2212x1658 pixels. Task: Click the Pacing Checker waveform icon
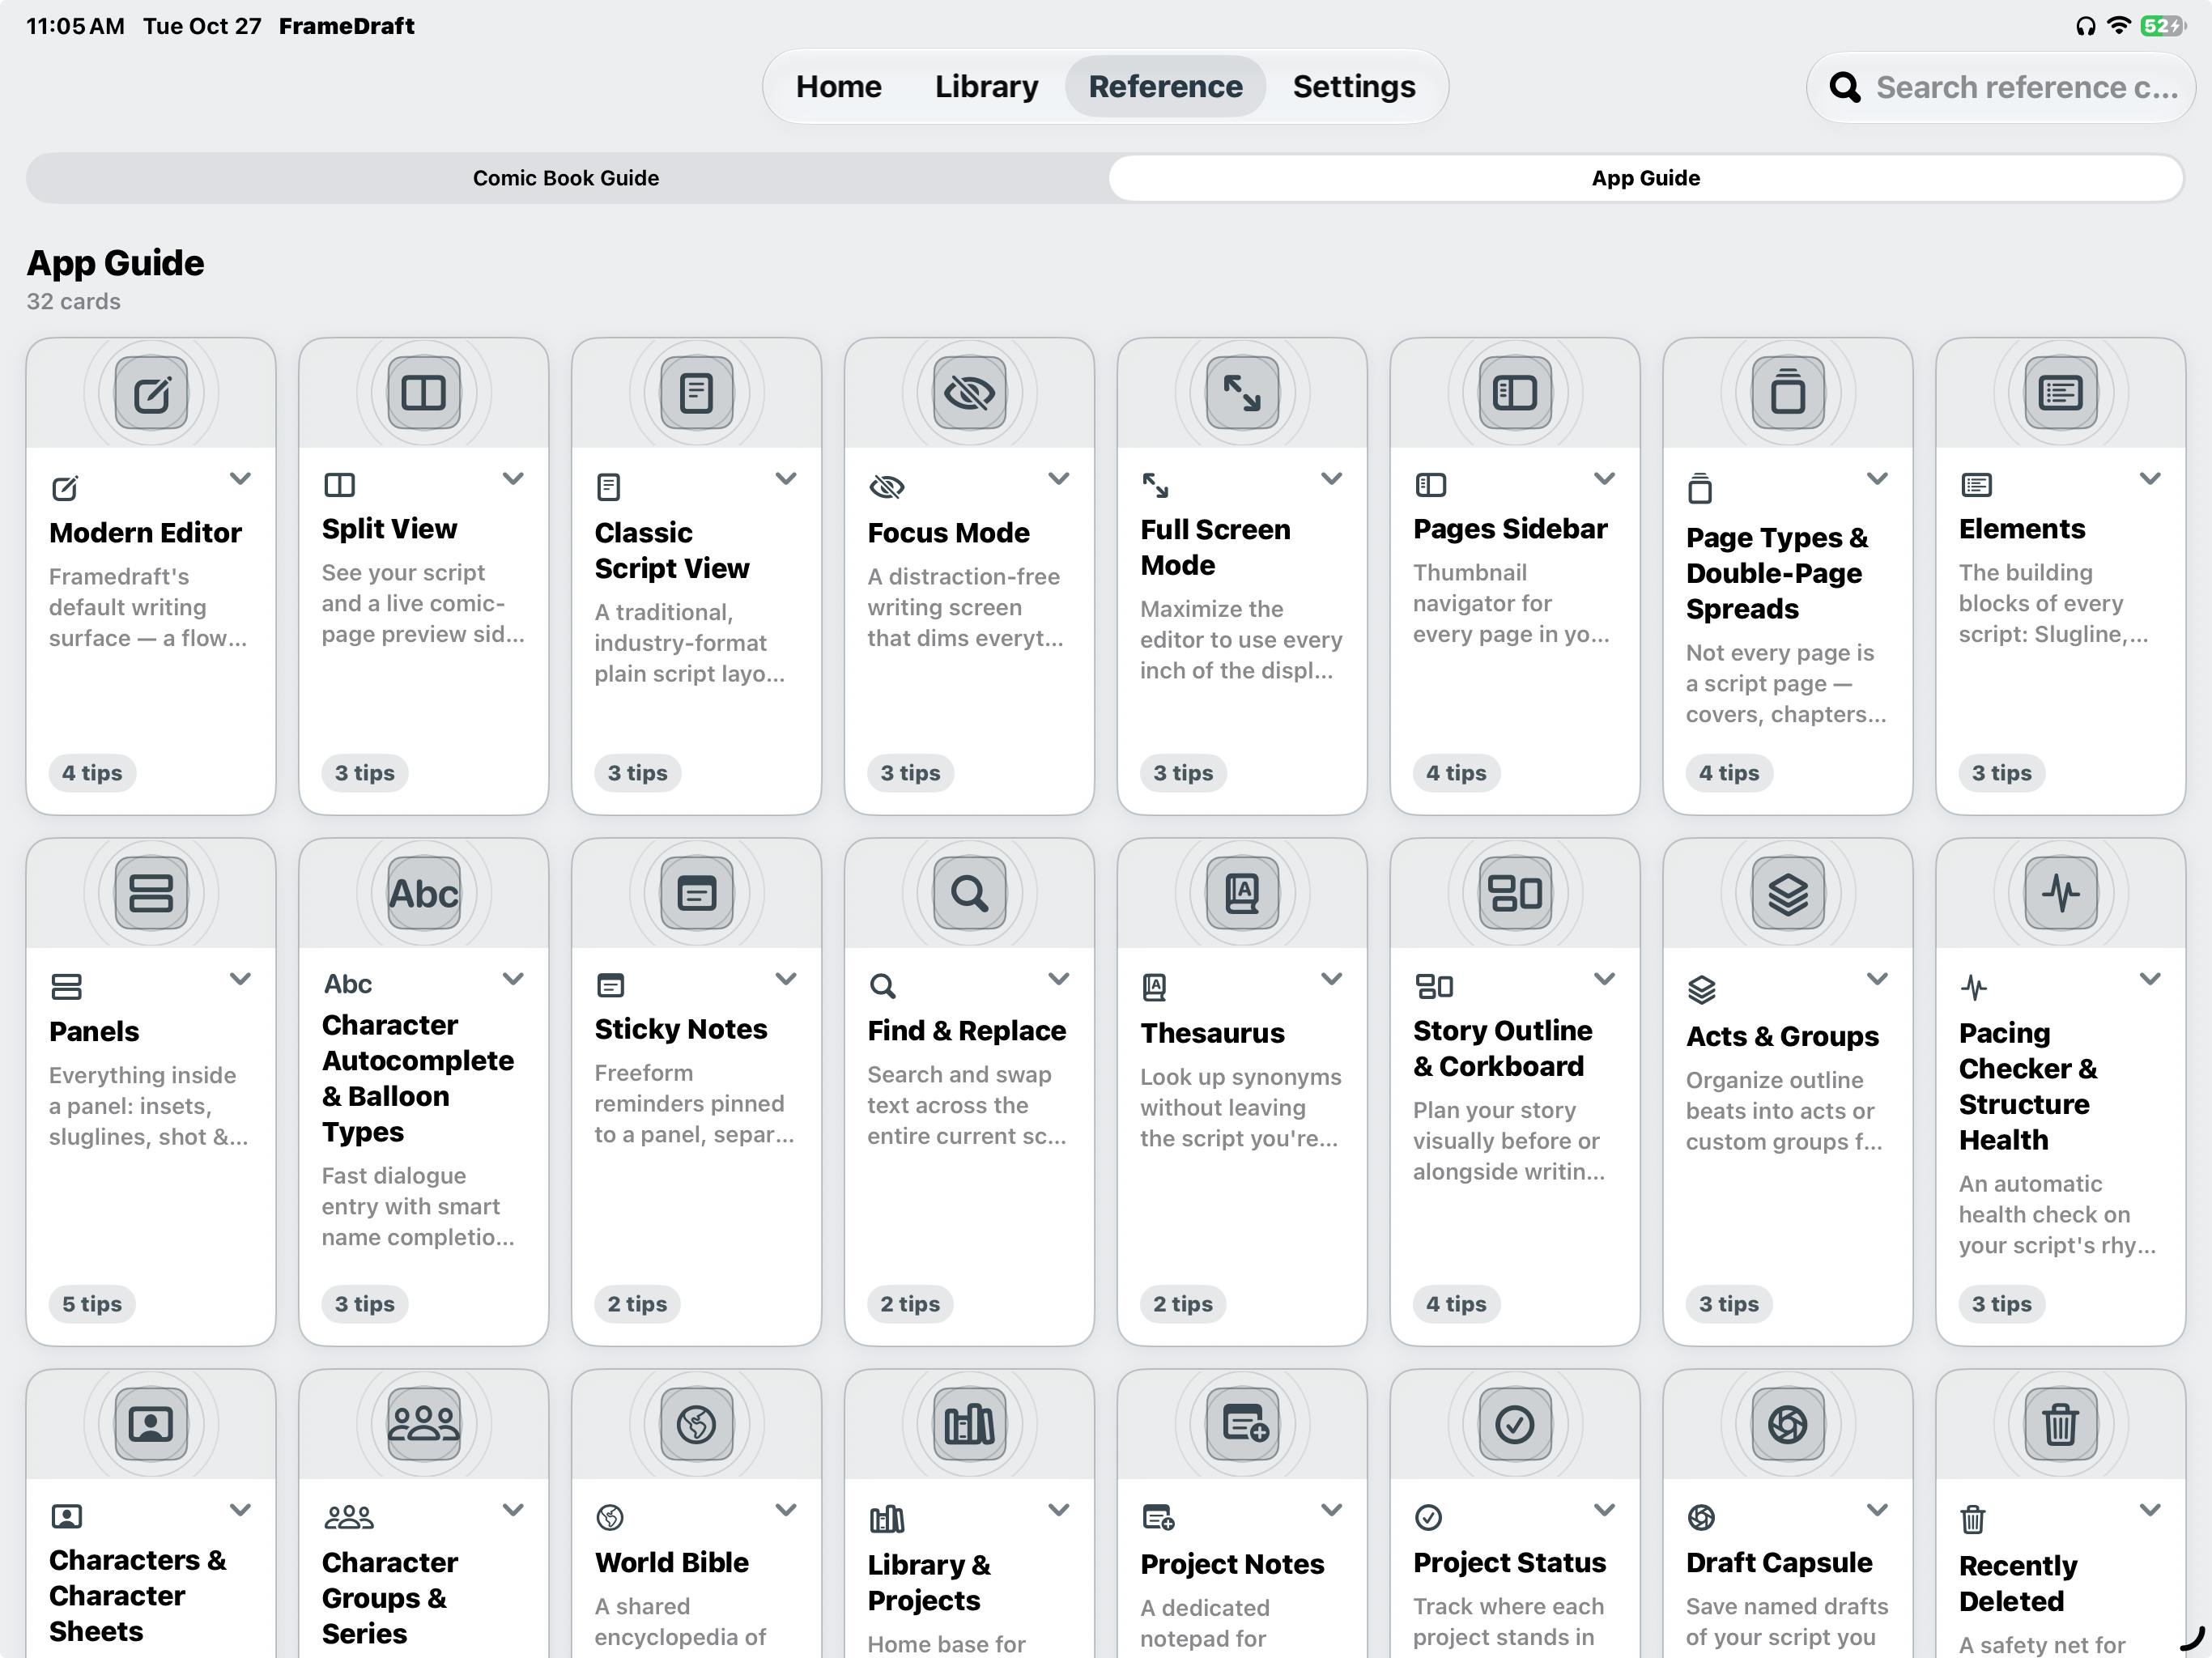(x=2061, y=893)
